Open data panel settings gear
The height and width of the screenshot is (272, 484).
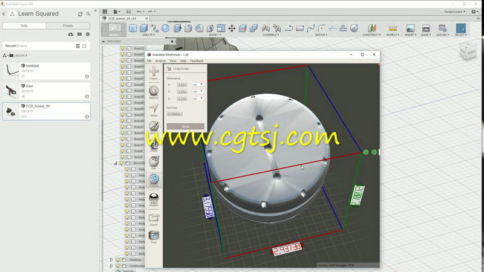88,34
